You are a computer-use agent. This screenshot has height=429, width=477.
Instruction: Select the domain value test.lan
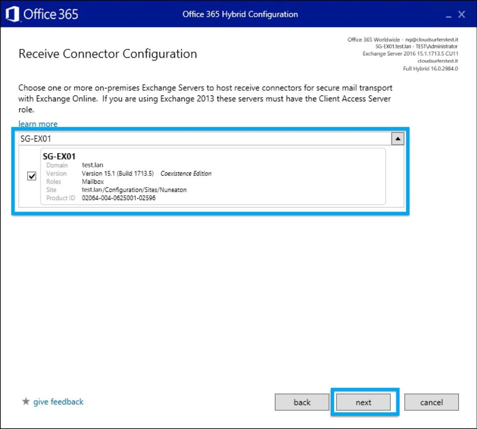93,165
